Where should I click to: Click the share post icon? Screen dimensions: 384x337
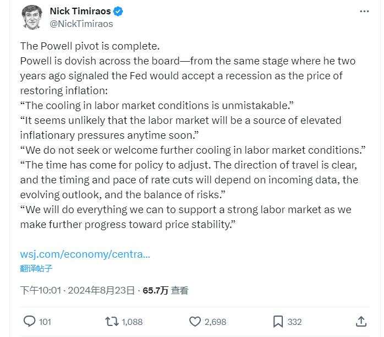click(361, 321)
